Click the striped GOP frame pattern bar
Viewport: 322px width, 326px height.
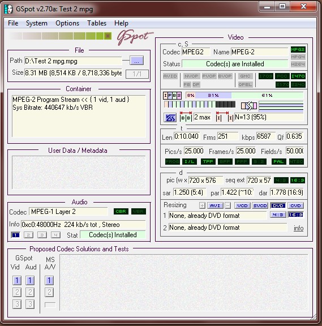200,104
